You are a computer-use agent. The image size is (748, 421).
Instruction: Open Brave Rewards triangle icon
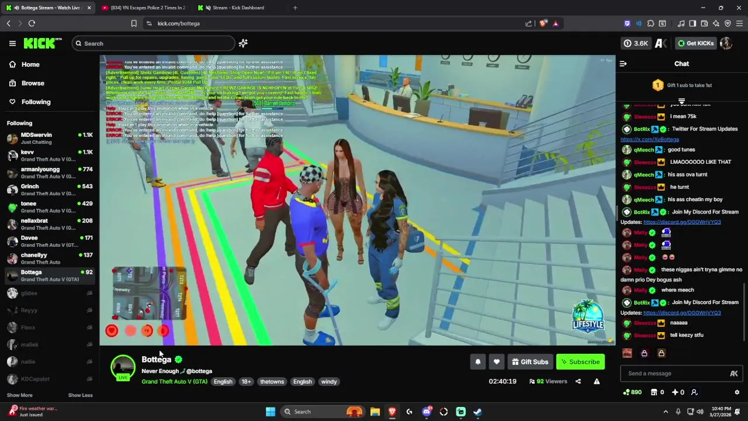[555, 23]
